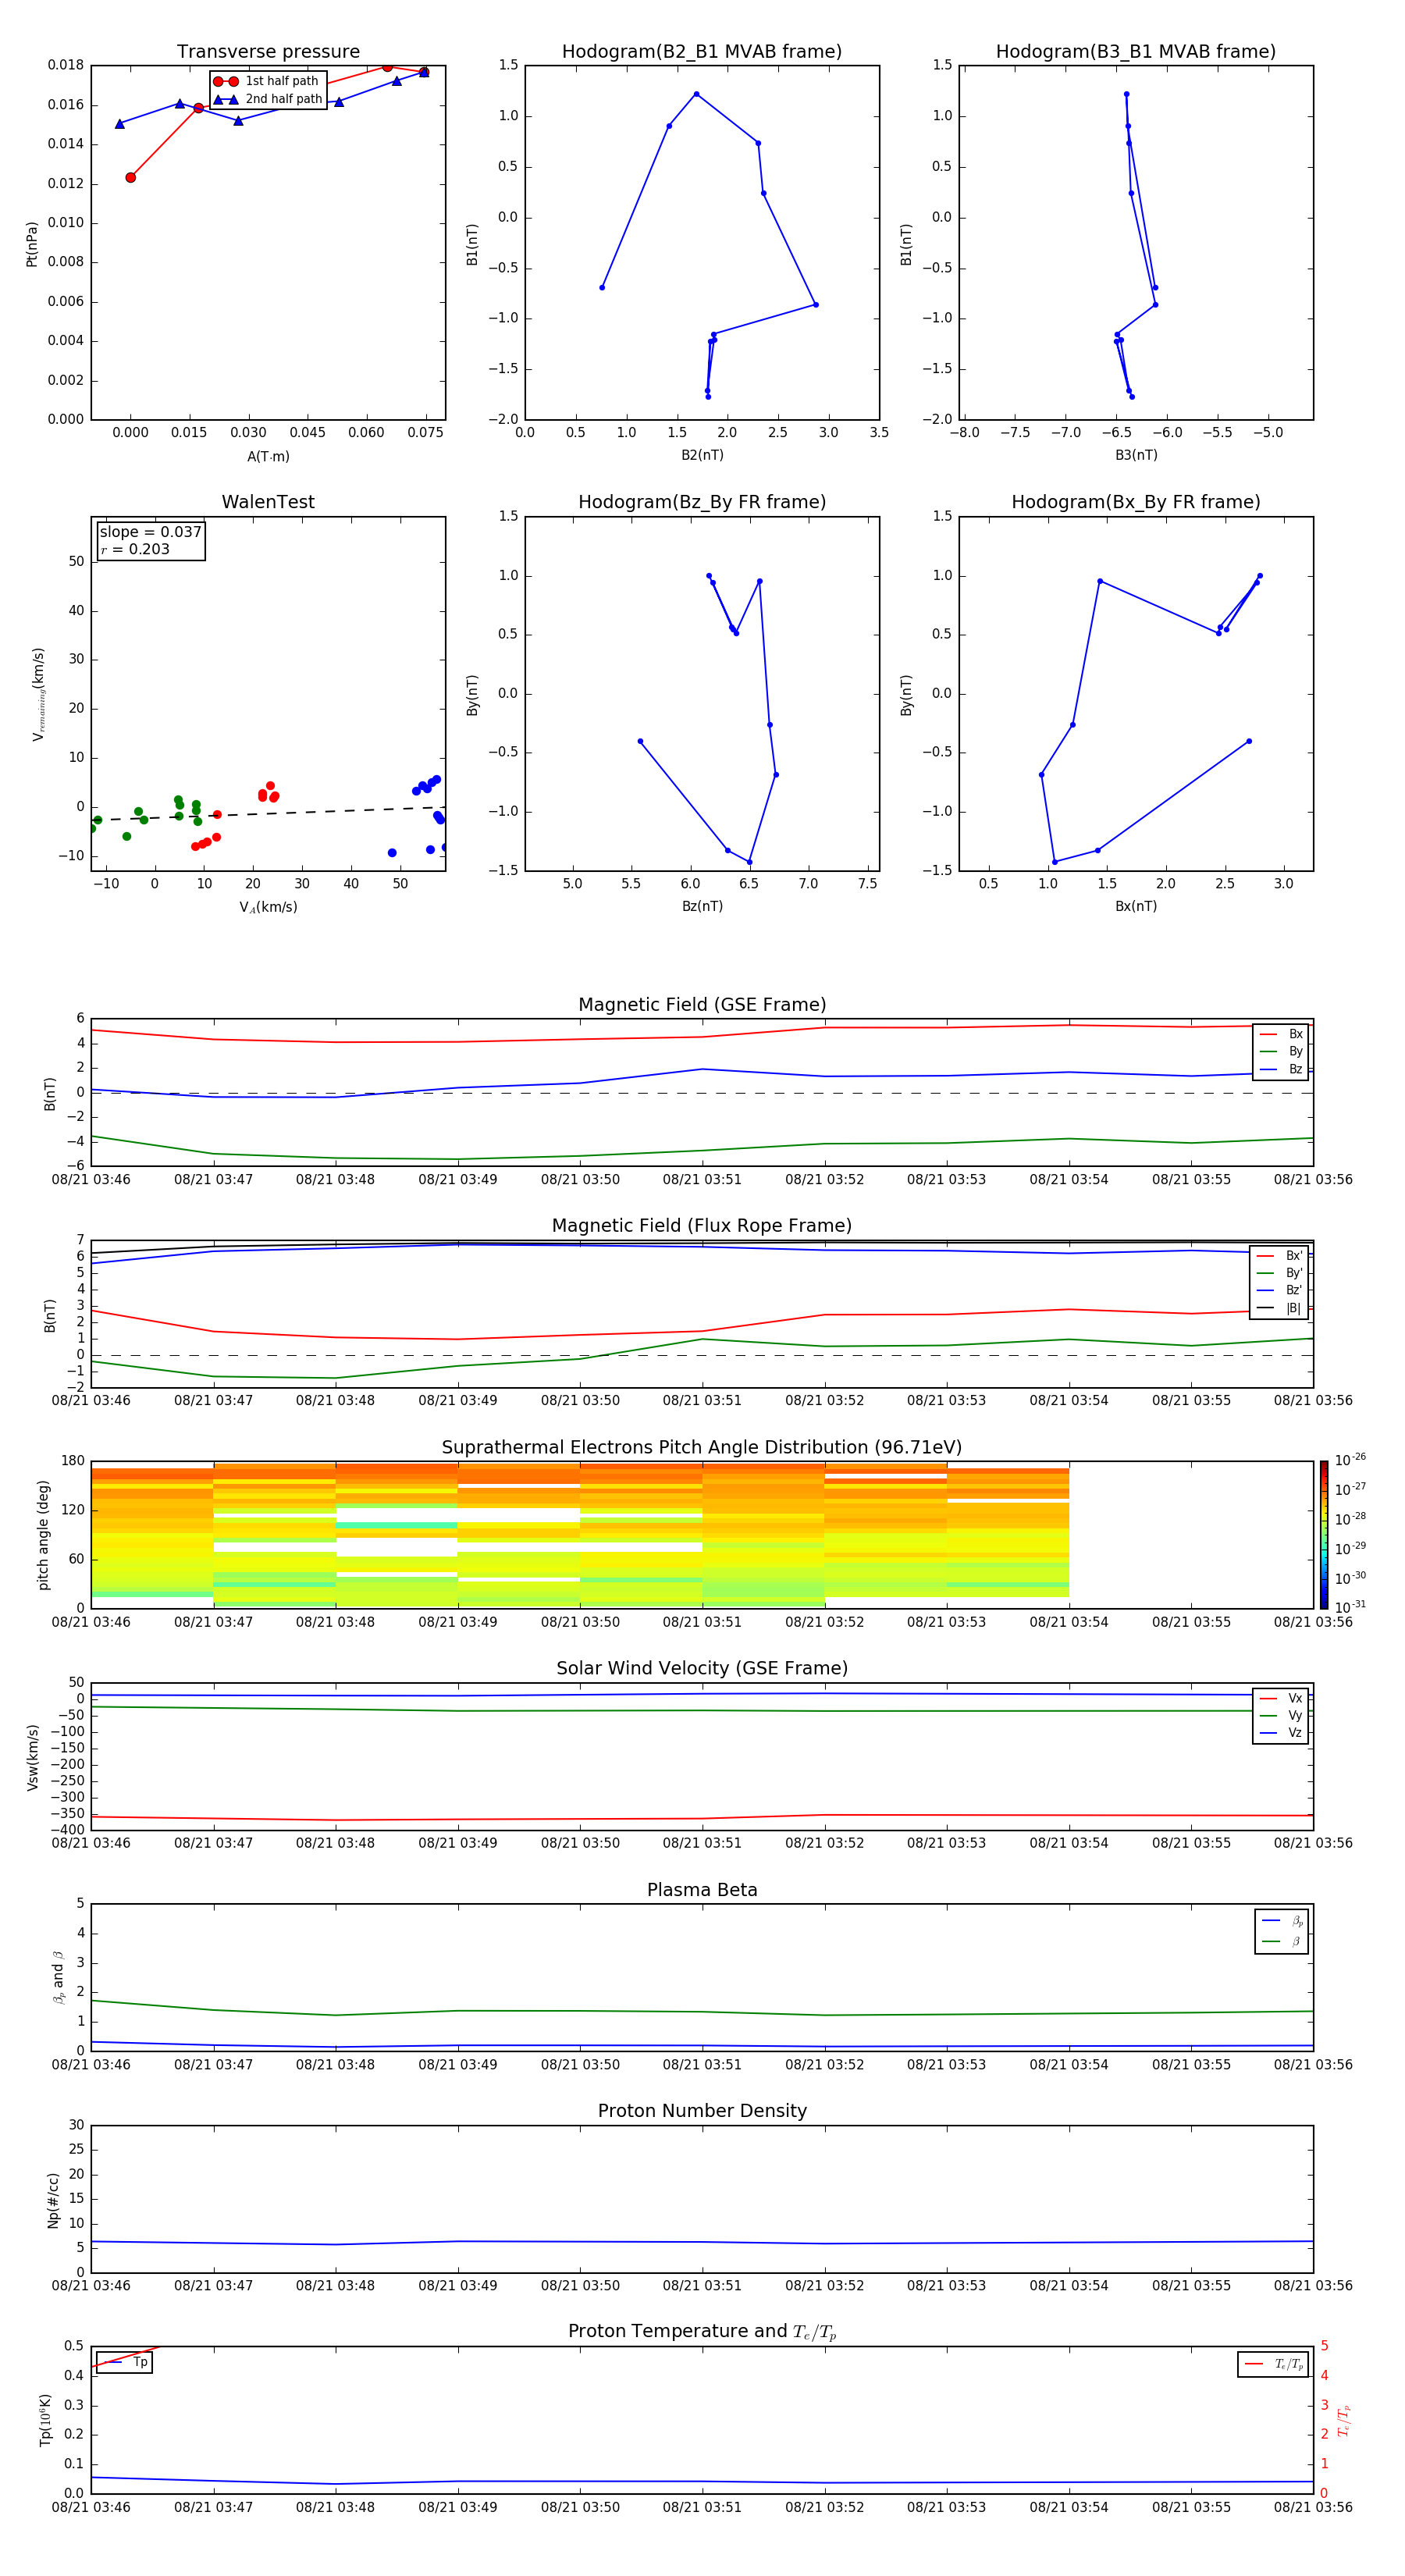Click the pitch angle color scale bar
The height and width of the screenshot is (2576, 1405).
click(1324, 1534)
